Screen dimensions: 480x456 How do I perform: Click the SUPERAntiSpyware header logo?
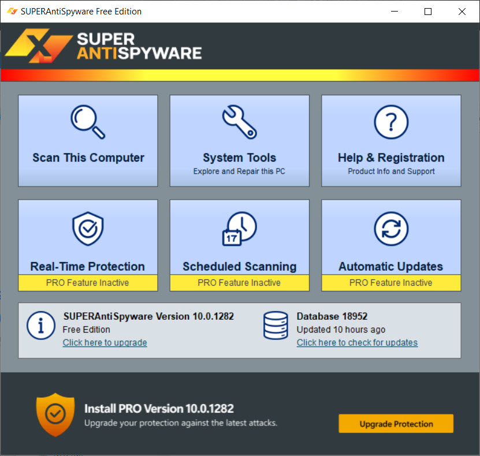pyautogui.click(x=103, y=46)
